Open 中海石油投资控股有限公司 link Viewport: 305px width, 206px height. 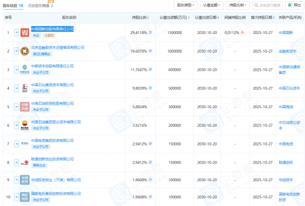[x=52, y=103]
